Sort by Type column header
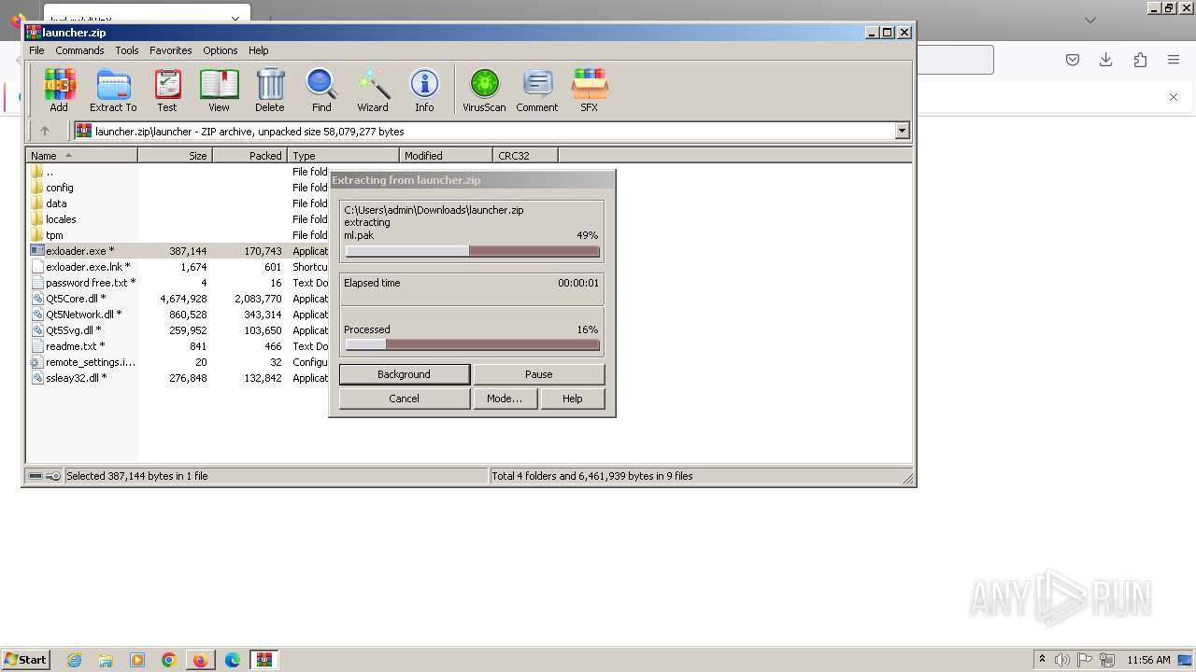Screen dimensions: 1196x672 (344, 156)
